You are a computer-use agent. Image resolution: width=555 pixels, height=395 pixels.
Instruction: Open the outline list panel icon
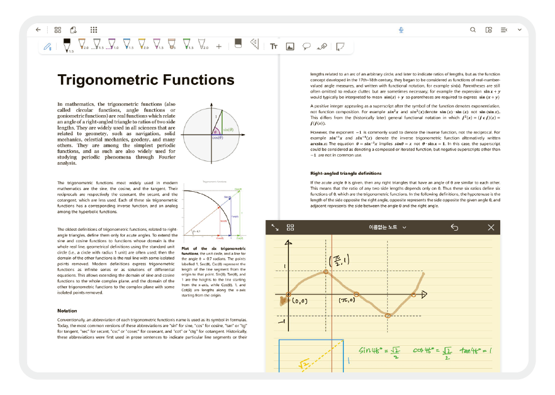tap(503, 30)
